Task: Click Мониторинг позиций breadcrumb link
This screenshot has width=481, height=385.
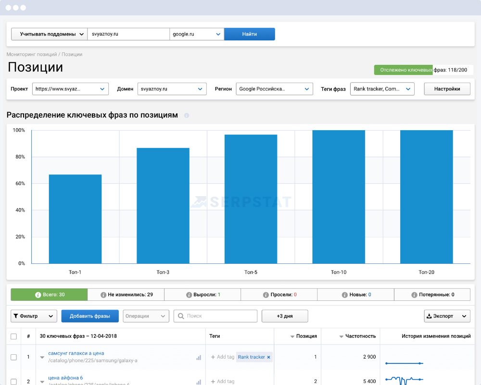Action: pyautogui.click(x=32, y=54)
